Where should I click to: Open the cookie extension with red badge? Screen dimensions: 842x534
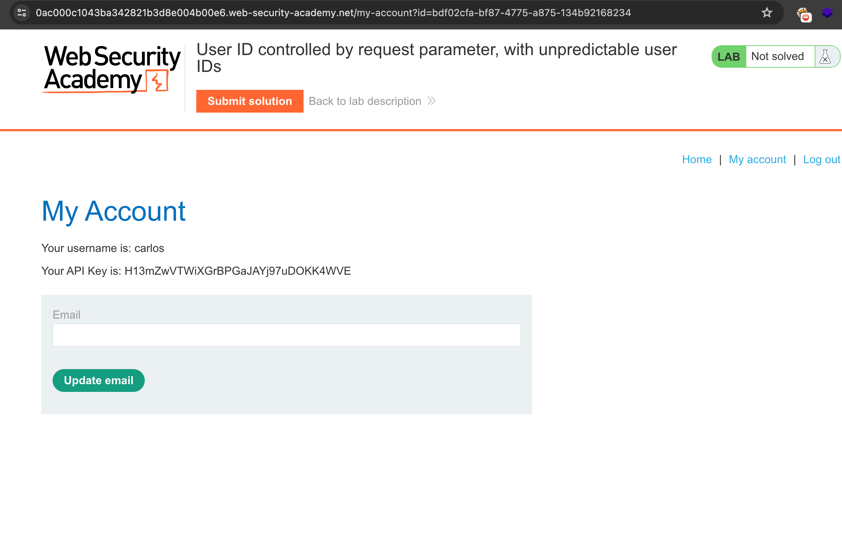tap(803, 14)
